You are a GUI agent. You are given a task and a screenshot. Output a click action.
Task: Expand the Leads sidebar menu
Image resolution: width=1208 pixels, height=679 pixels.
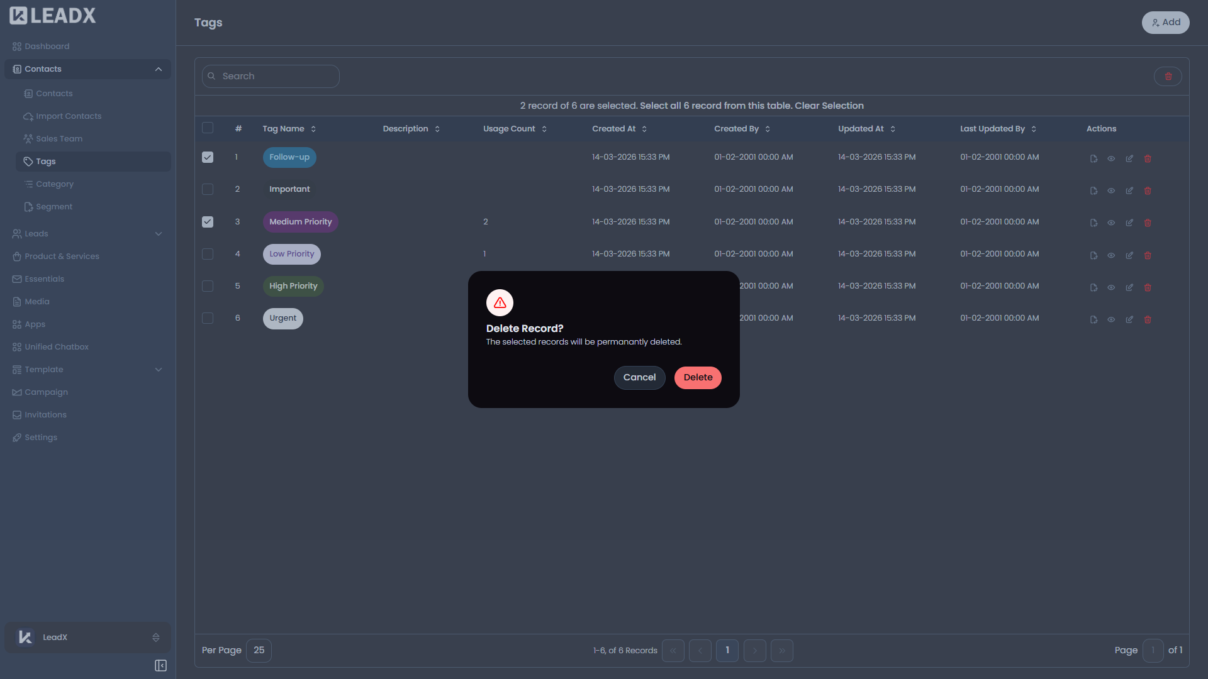pyautogui.click(x=158, y=234)
